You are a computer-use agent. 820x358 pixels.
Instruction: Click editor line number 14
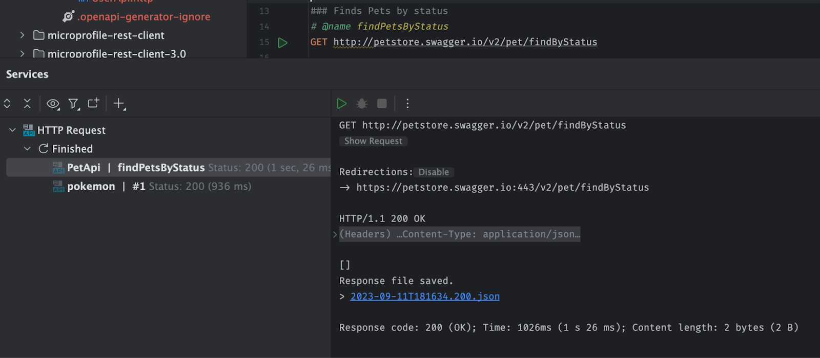pos(264,27)
